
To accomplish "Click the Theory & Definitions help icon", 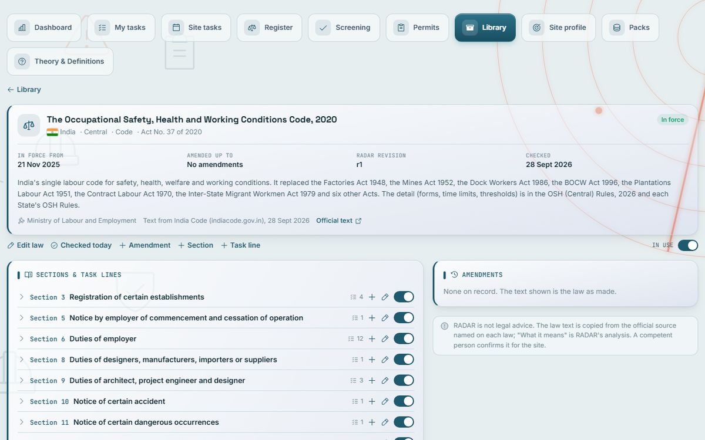I will click(22, 62).
